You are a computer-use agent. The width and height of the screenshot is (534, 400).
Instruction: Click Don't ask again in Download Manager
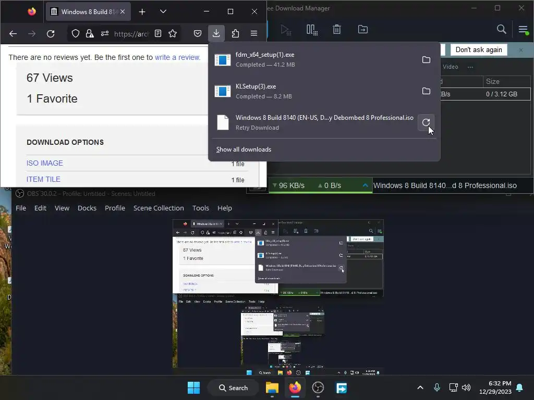[479, 49]
